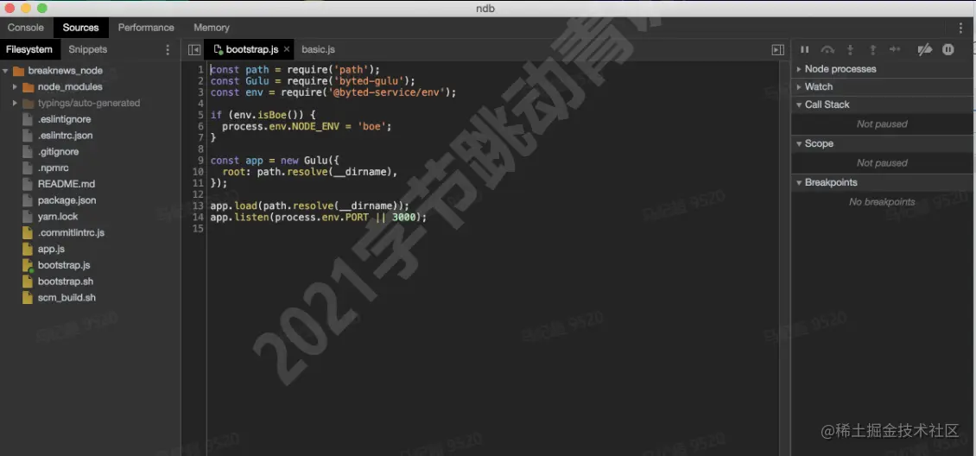Close the bootstrap.js editor tab
This screenshot has width=976, height=456.
pyautogui.click(x=287, y=49)
